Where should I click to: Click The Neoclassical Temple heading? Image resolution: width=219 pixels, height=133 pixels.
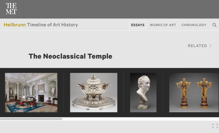(x=70, y=56)
